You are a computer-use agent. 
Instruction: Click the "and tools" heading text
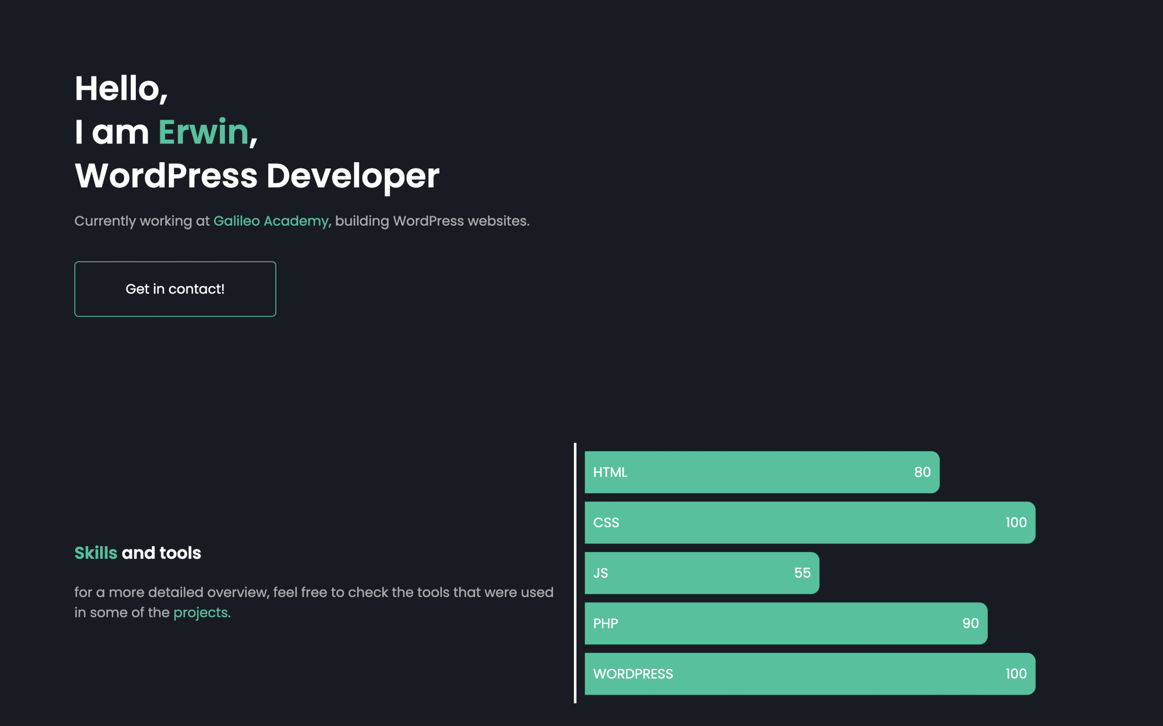click(x=161, y=553)
